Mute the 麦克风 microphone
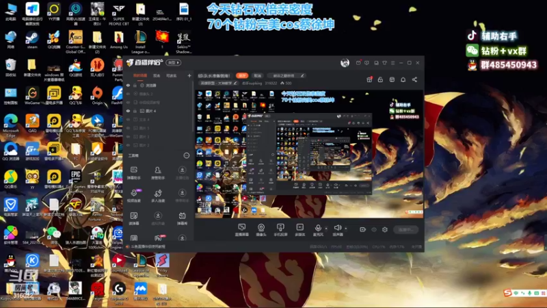Screen dimensions: 547x308 [318, 230]
